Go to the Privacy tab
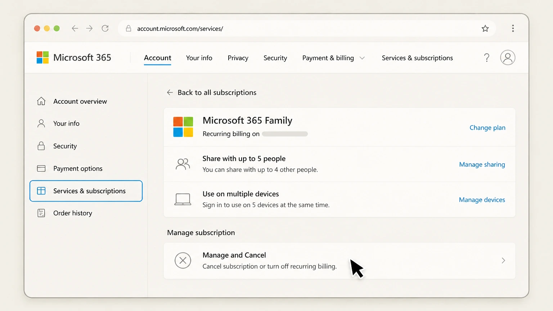The image size is (553, 311). 238,58
